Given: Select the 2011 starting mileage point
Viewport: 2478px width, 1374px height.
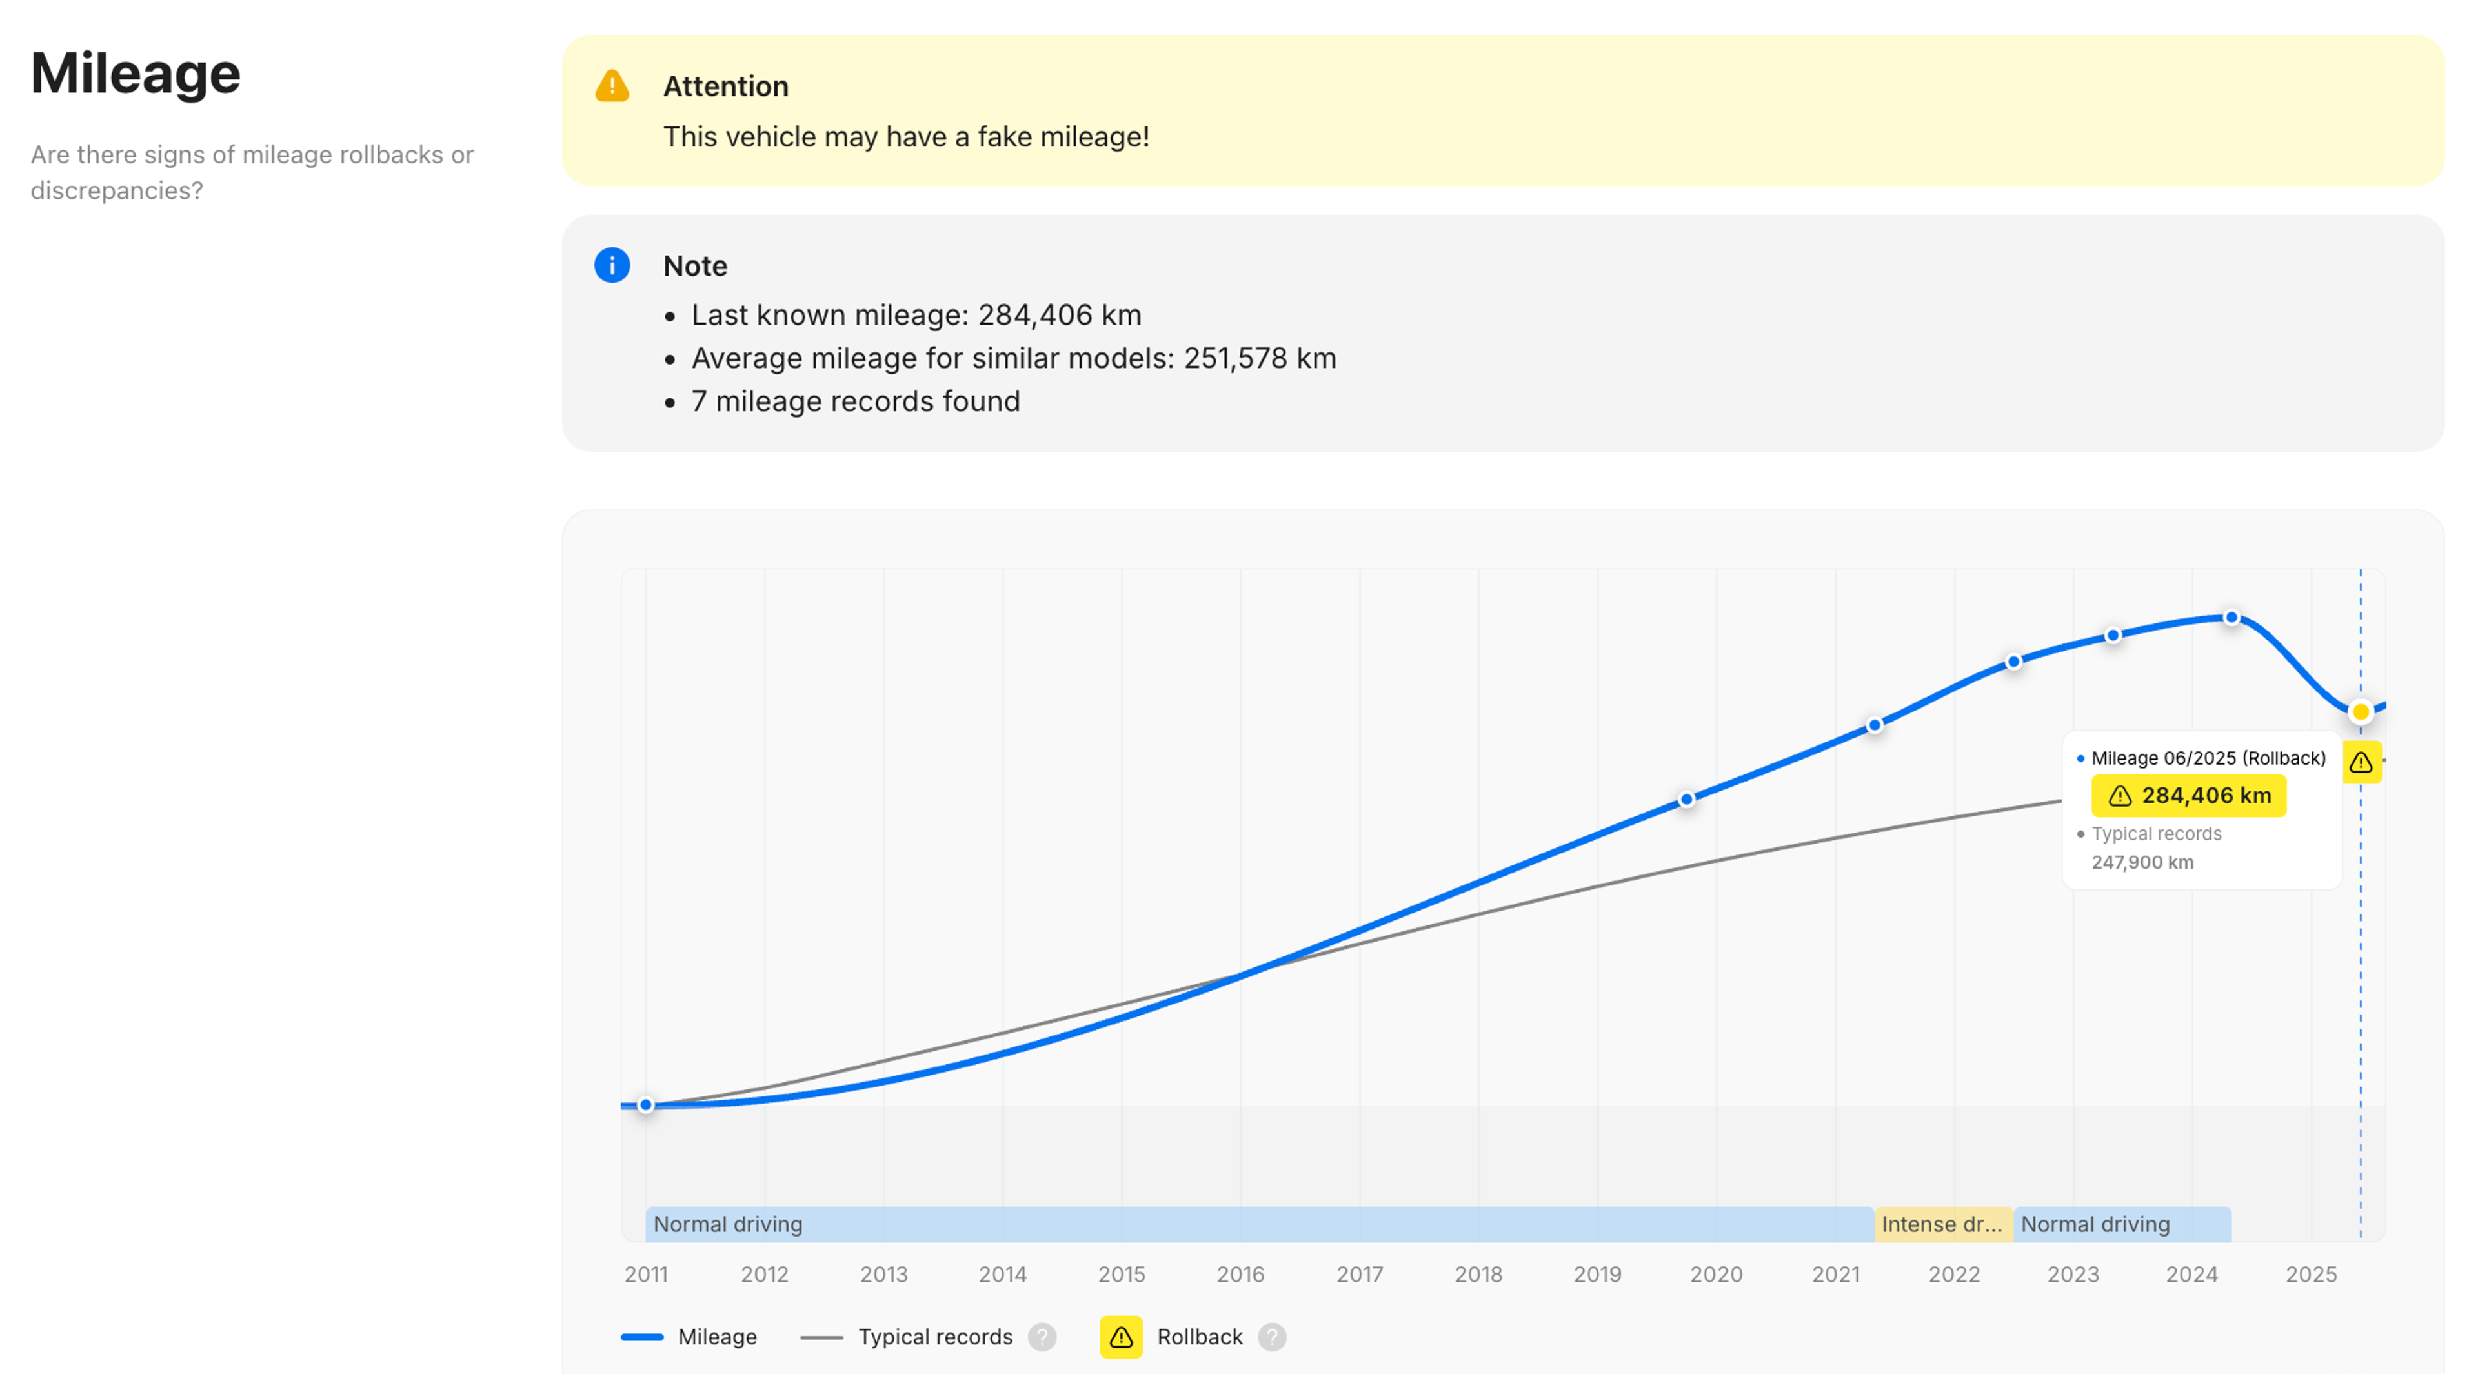Looking at the screenshot, I should pyautogui.click(x=647, y=1105).
